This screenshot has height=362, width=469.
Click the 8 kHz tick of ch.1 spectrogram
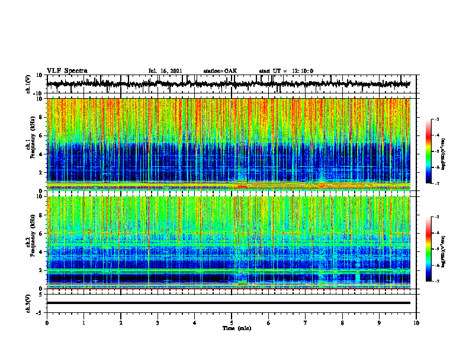pyautogui.click(x=41, y=117)
